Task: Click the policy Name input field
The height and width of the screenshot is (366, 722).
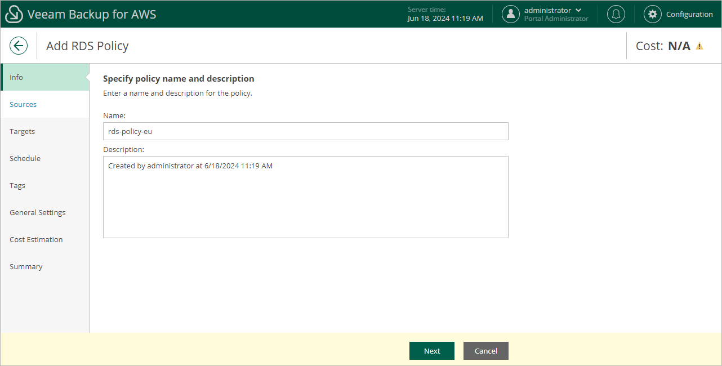Action: click(306, 131)
